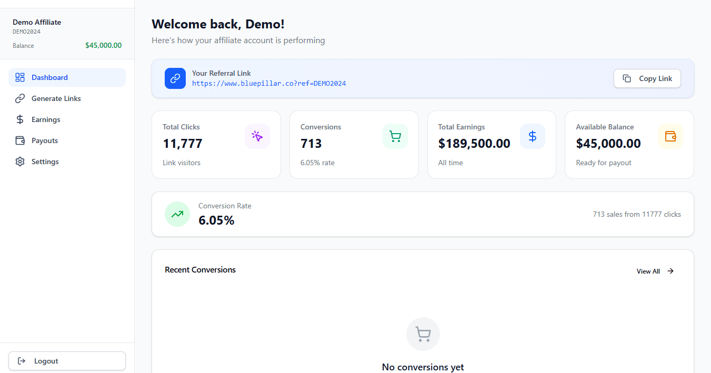Open Settings using the gear icon
The image size is (711, 373).
pyautogui.click(x=20, y=161)
